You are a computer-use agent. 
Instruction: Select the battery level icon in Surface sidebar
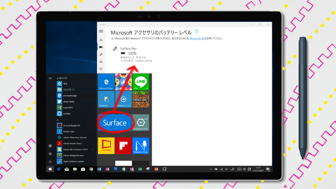101,47
